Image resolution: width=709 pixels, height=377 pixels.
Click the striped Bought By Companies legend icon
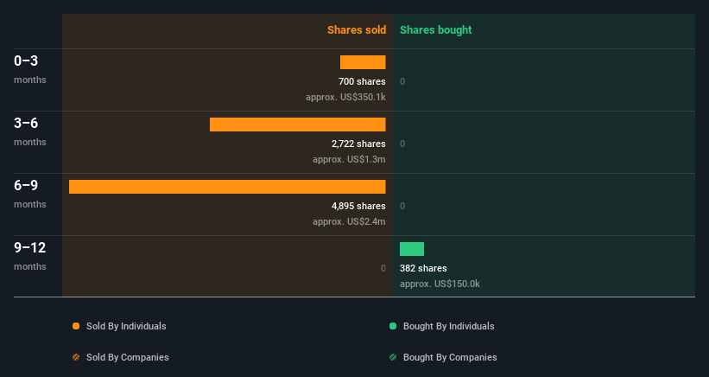tap(393, 357)
